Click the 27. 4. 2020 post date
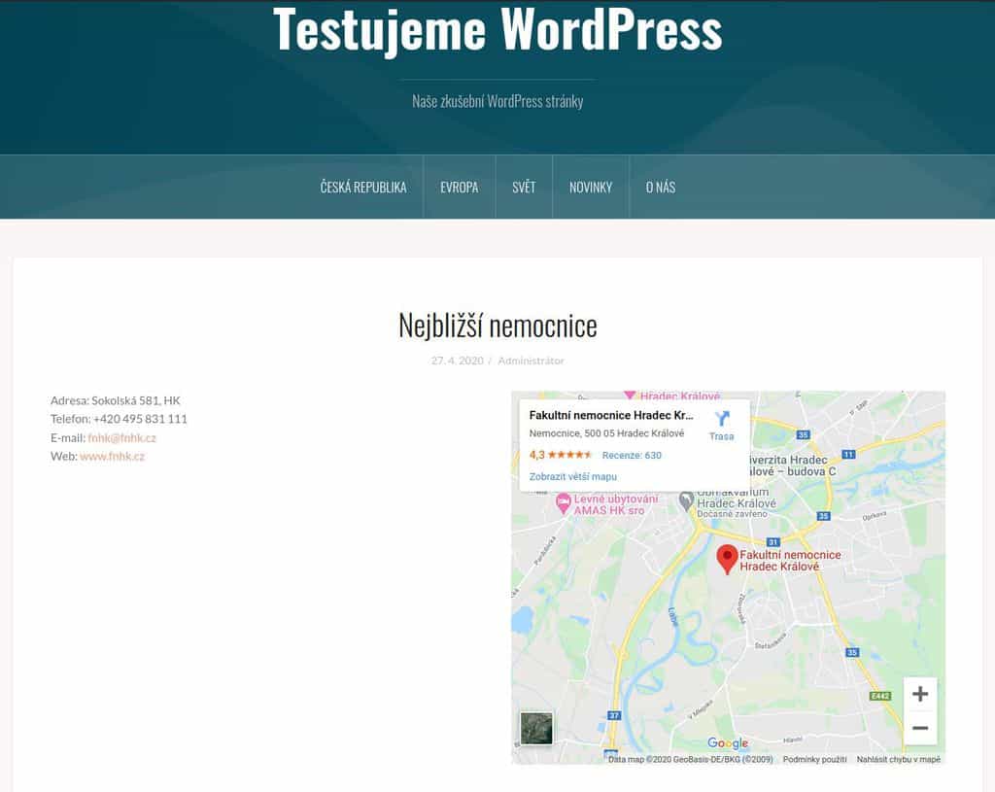Viewport: 995px width, 792px height. [x=458, y=361]
